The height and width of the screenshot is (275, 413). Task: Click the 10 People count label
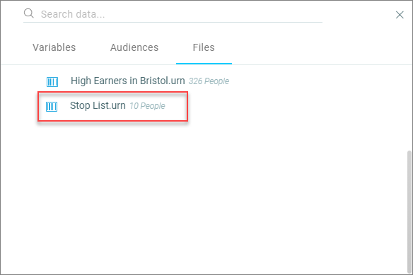coord(147,106)
